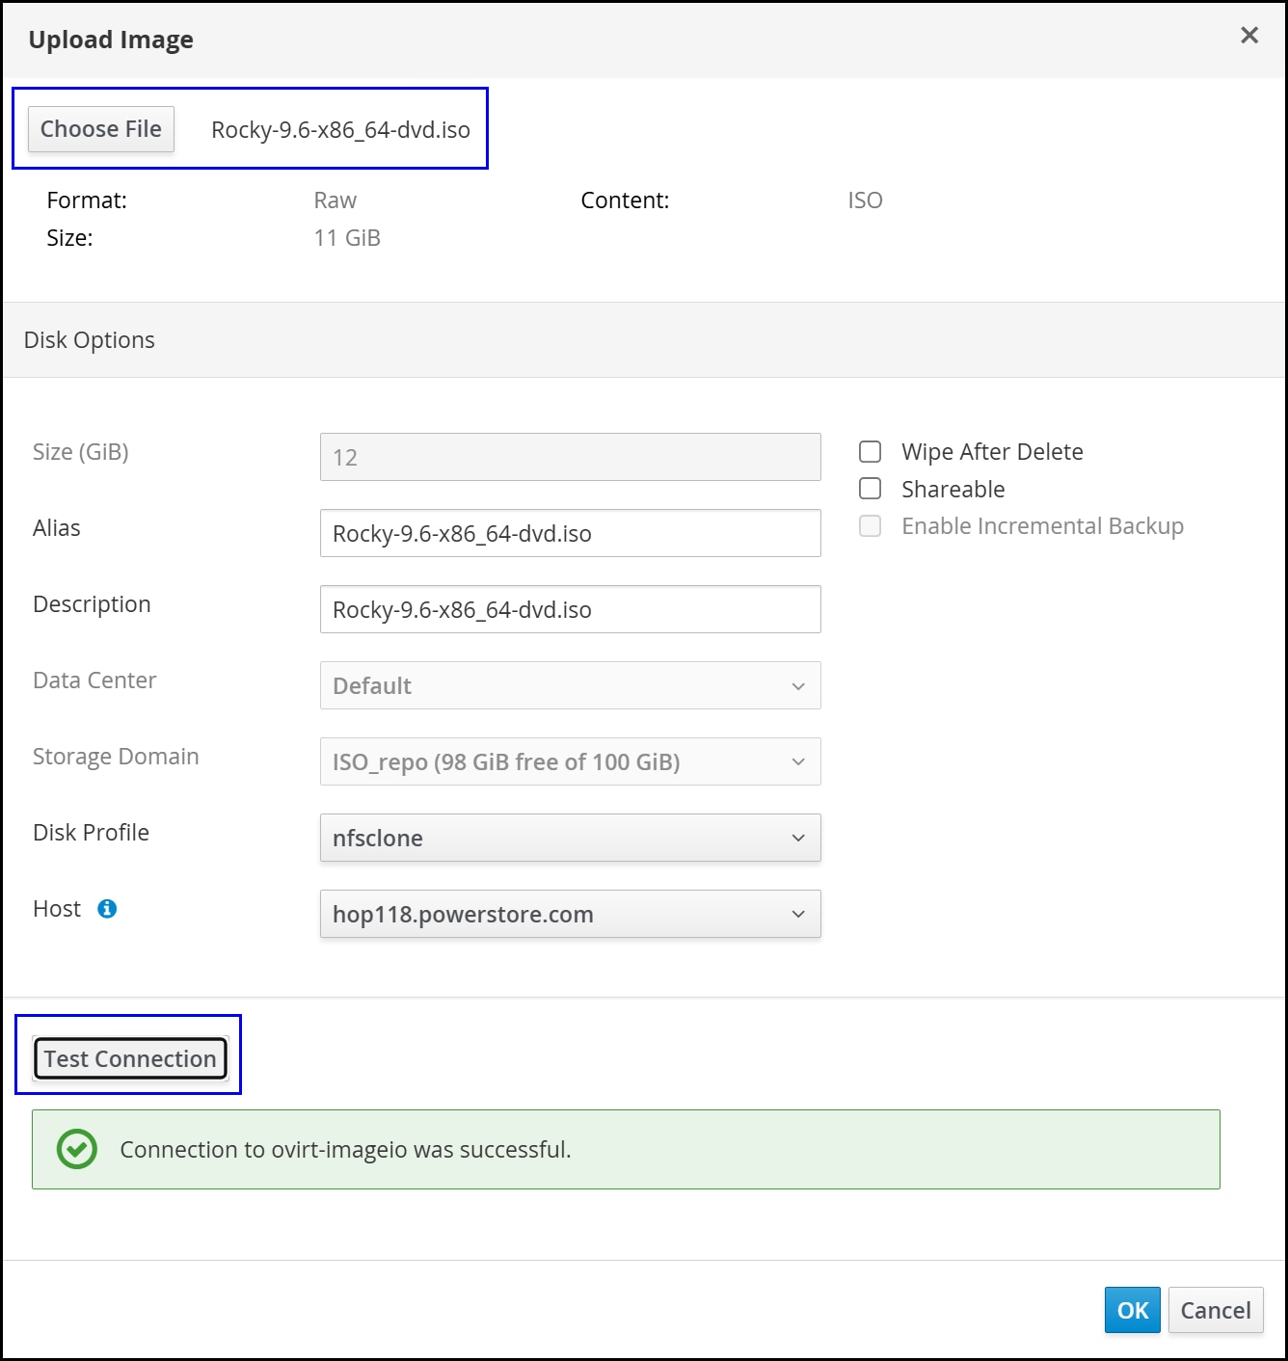Screen dimensions: 1288x1361
Task: Confirm upload with OK button
Action: click(1133, 1310)
